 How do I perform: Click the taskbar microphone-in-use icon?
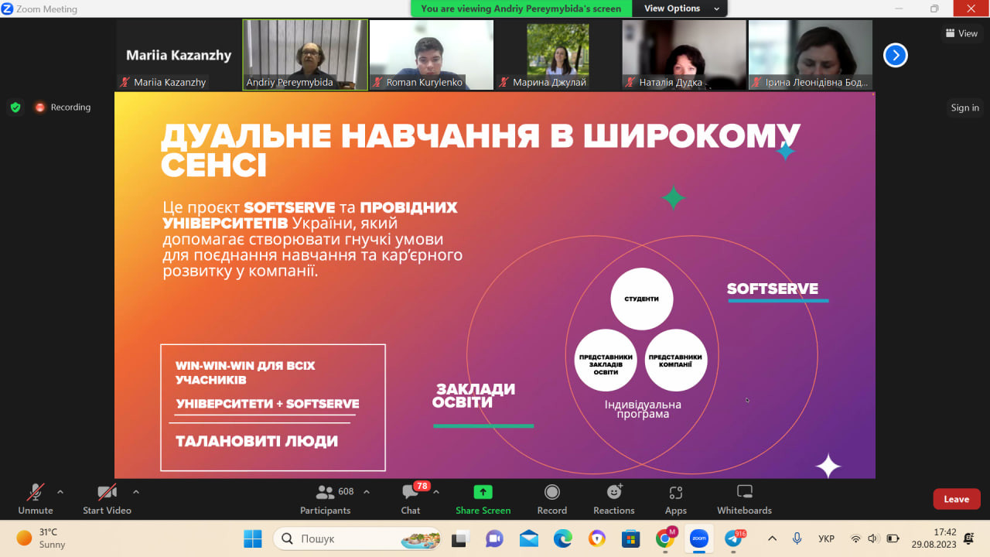[x=797, y=538]
